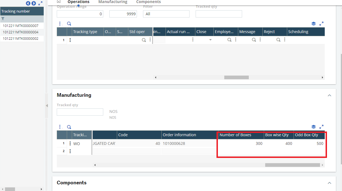
Task: Switch to the Operations tab
Action: pyautogui.click(x=78, y=2)
